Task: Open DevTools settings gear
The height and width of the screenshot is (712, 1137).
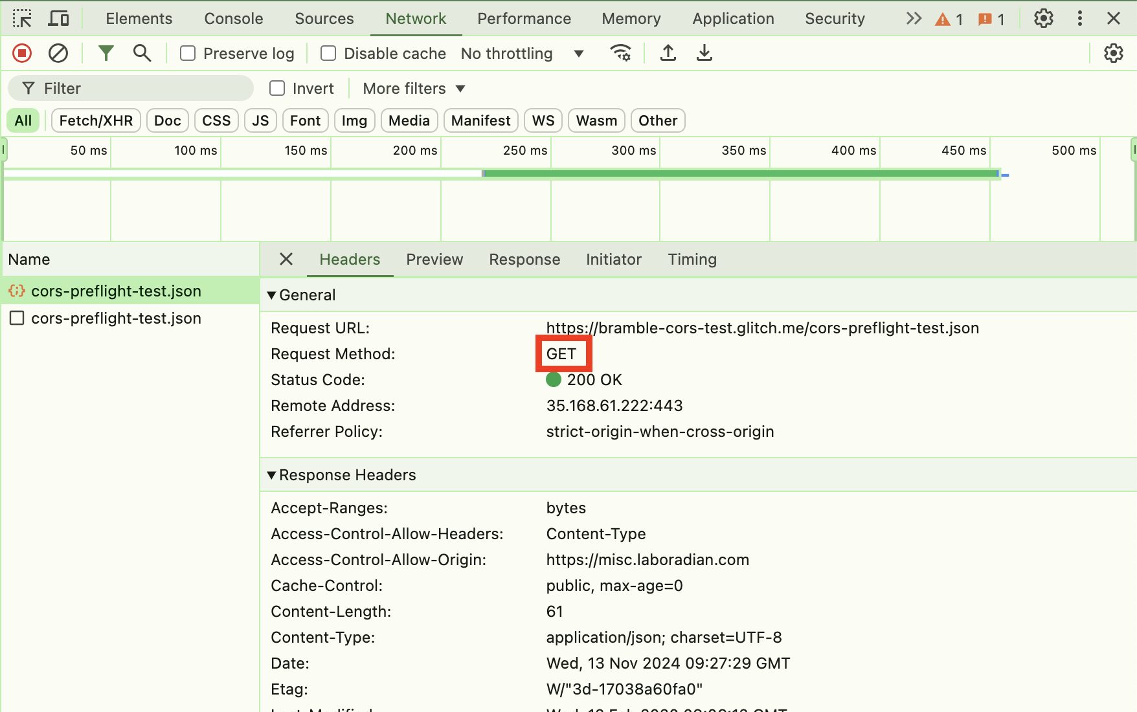Action: point(1043,18)
